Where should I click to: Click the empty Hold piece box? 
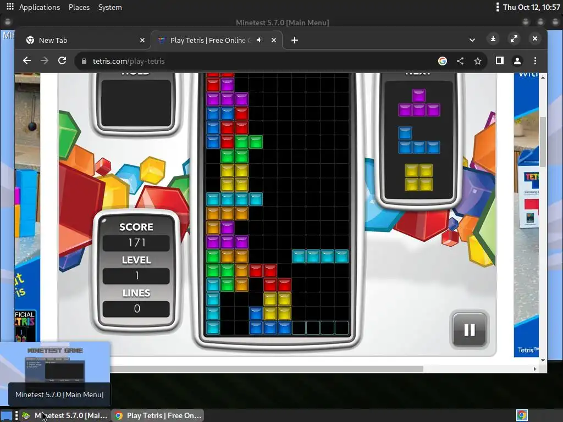[136, 104]
